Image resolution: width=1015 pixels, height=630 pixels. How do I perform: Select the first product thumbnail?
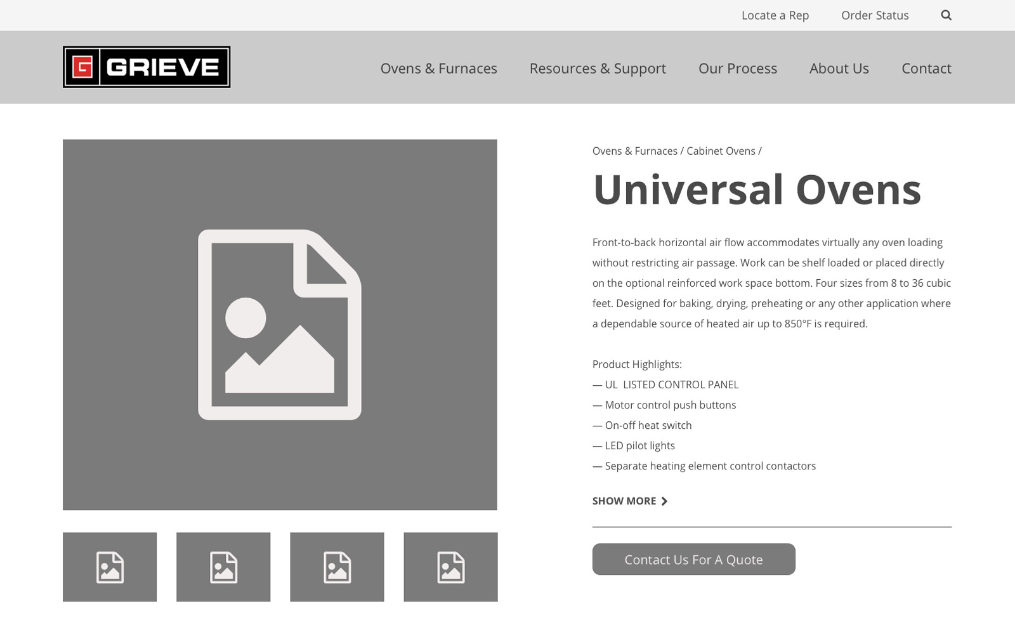110,567
